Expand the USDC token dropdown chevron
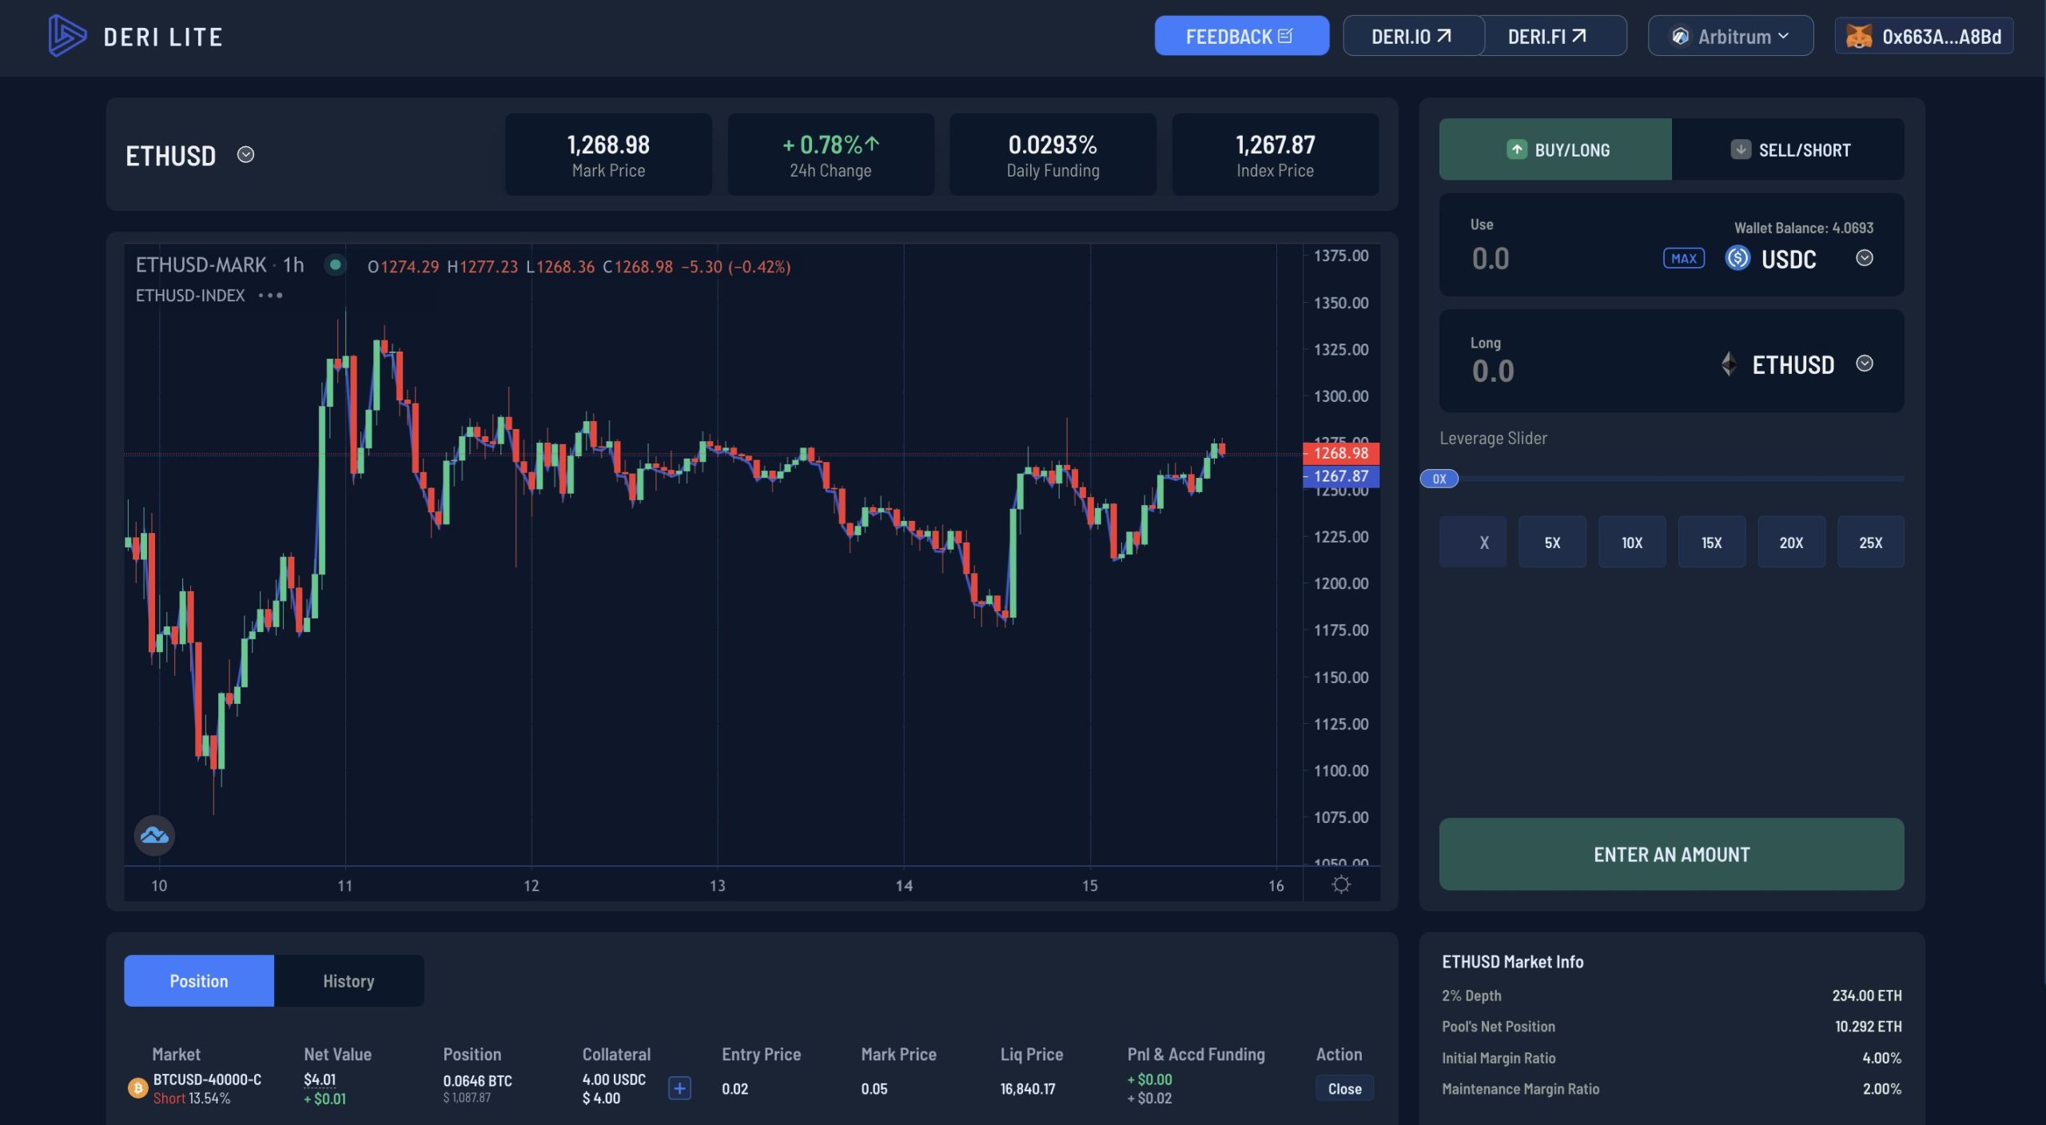 1864,257
